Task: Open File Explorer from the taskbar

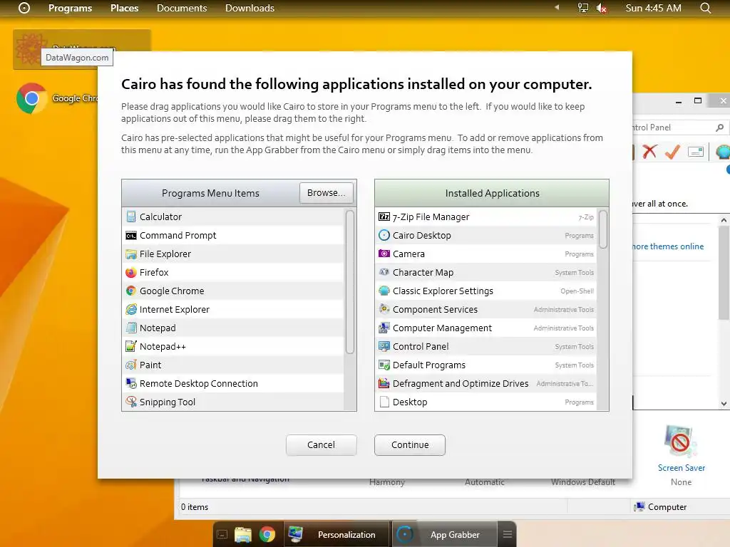Action: 242,534
